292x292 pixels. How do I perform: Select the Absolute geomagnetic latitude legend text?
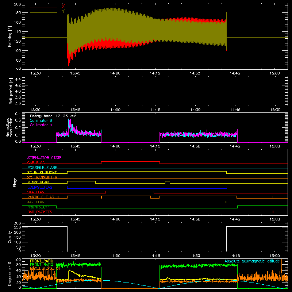[x=252, y=261]
